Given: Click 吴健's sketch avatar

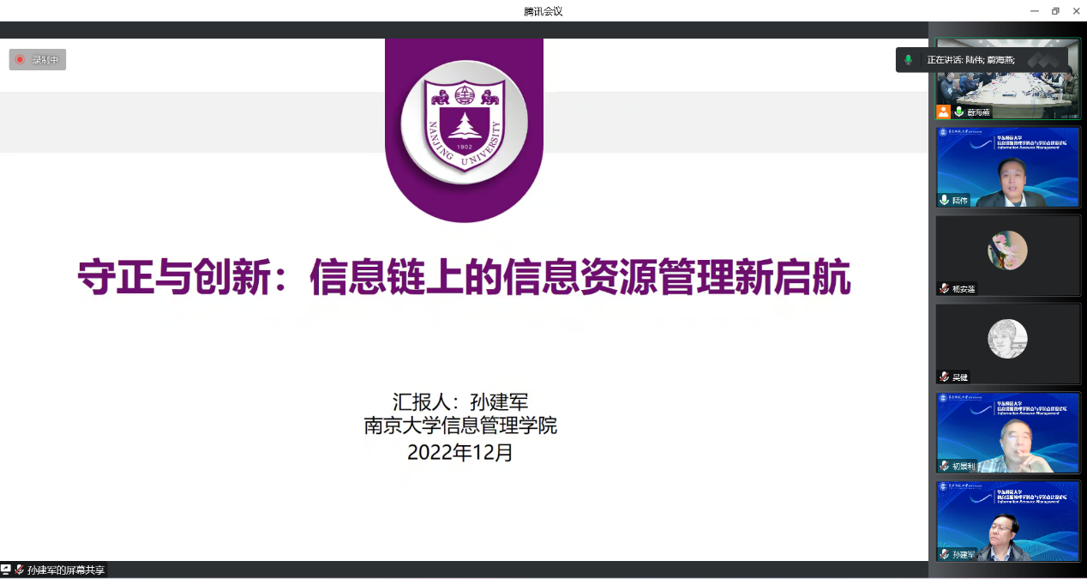Looking at the screenshot, I should click(1008, 339).
